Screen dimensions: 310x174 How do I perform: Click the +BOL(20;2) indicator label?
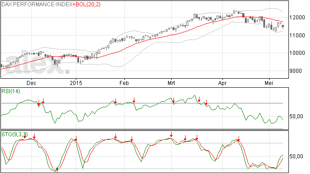pyautogui.click(x=87, y=4)
